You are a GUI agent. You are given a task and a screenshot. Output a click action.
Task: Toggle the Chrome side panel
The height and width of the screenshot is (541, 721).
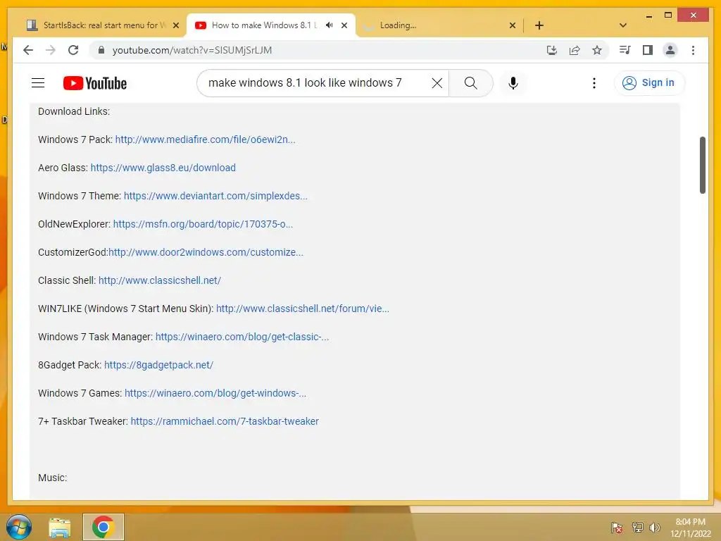pyautogui.click(x=648, y=50)
